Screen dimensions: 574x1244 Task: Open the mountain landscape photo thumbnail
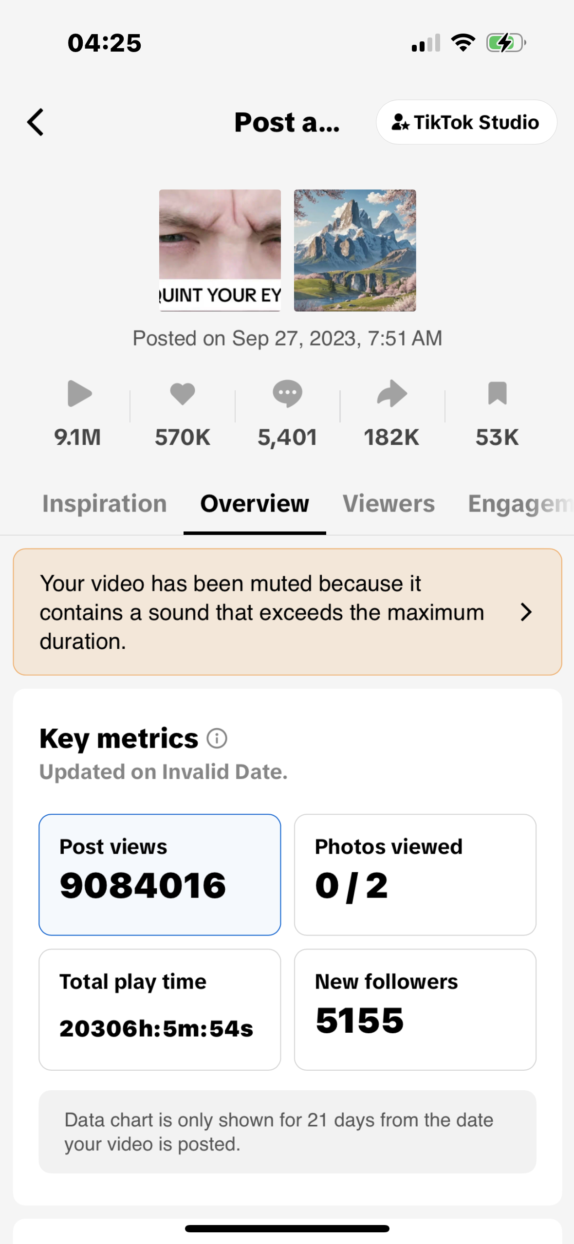(x=355, y=250)
